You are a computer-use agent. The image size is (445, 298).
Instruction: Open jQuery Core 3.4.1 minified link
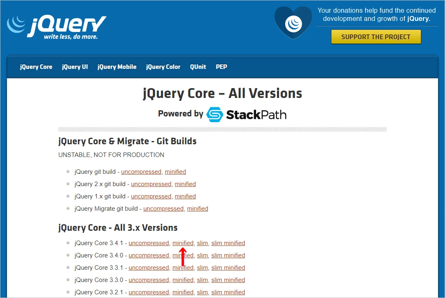(183, 243)
